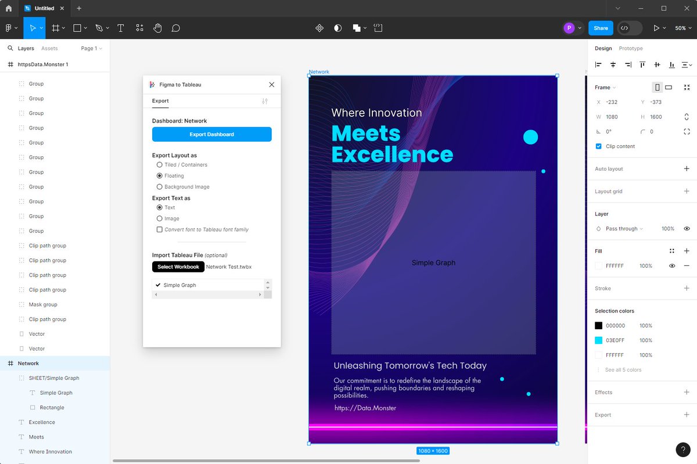The width and height of the screenshot is (697, 464).
Task: Click the fill Styles four-dot icon
Action: [672, 251]
